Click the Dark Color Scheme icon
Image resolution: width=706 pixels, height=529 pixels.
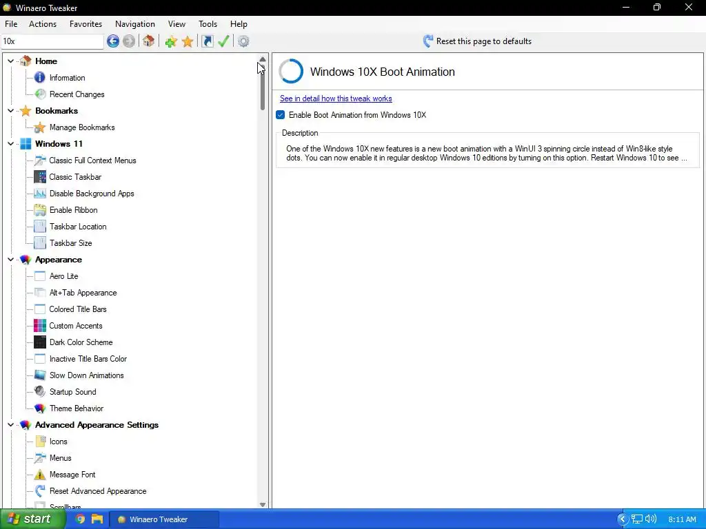click(40, 342)
